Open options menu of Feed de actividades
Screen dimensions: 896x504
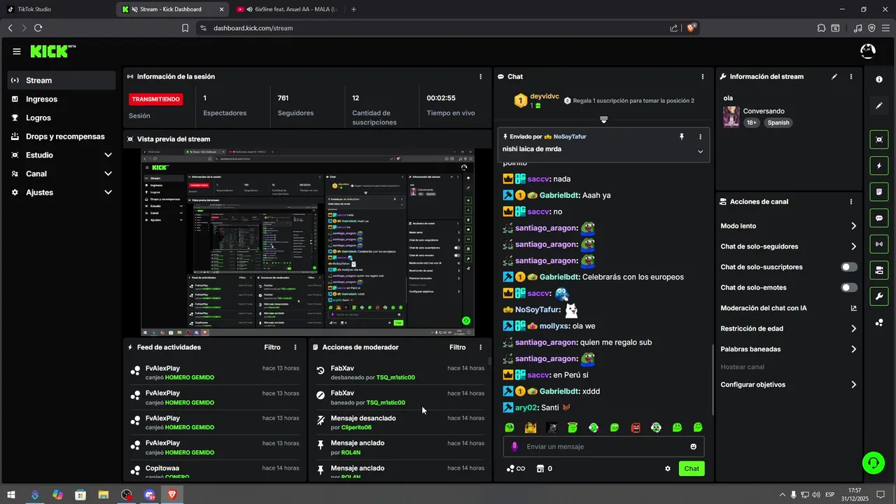(x=295, y=347)
